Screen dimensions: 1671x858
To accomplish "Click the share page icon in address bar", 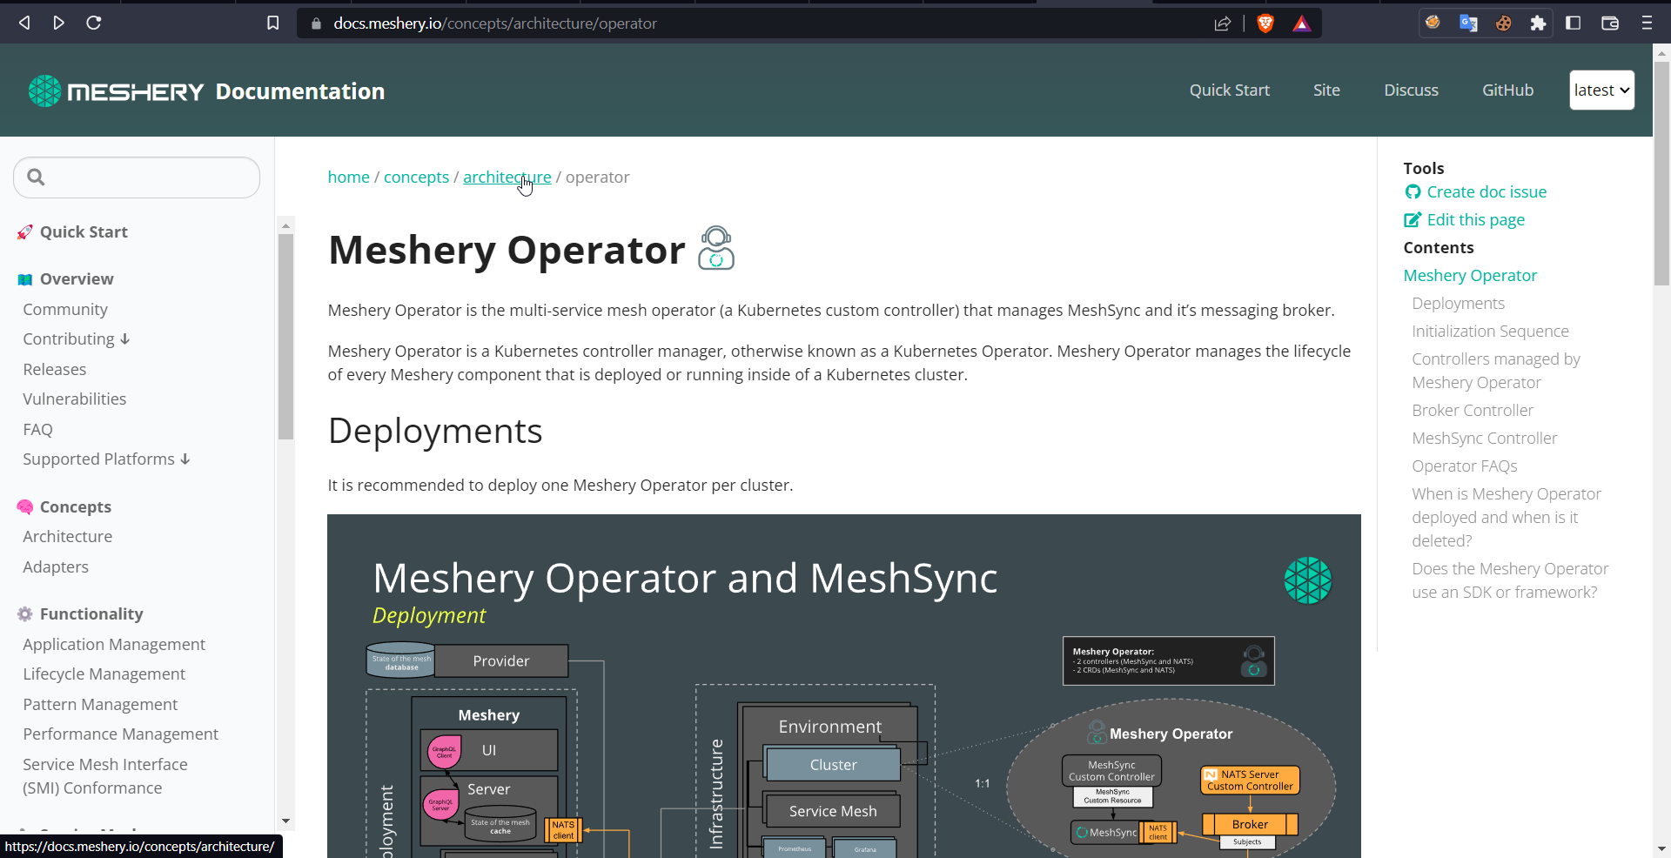I will 1223,23.
